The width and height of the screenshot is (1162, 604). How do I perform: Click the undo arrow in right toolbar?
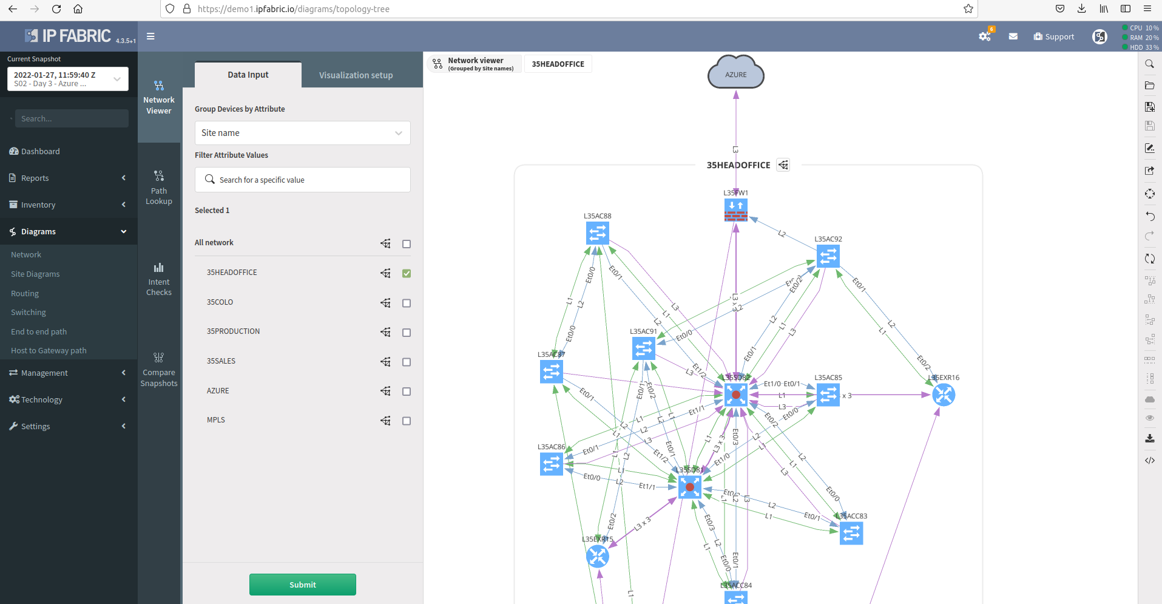tap(1149, 216)
